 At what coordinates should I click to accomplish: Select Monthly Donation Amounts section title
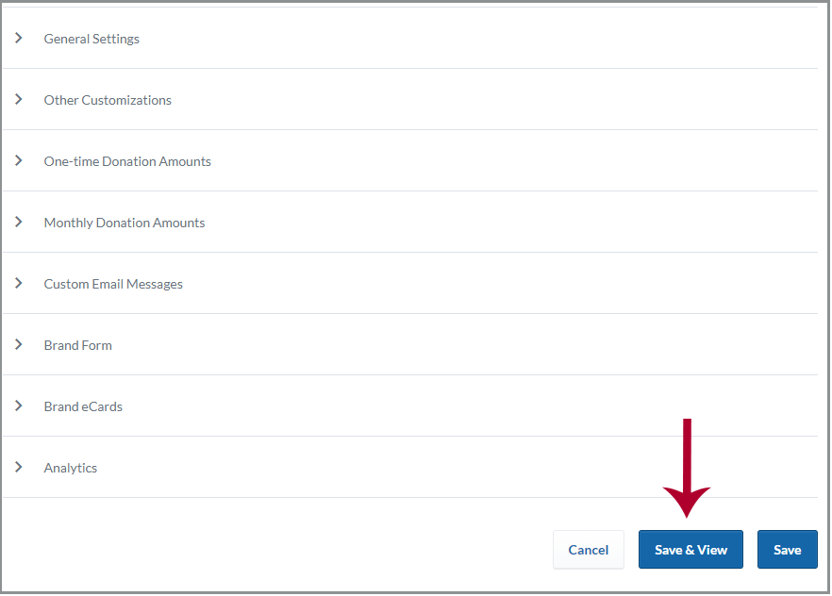click(x=125, y=223)
